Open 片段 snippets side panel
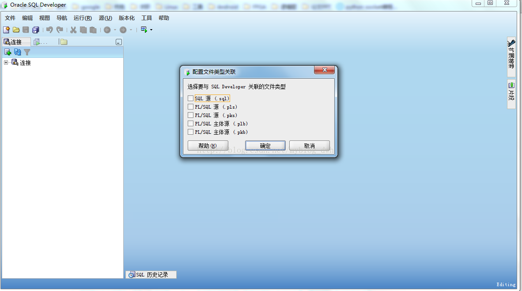The height and width of the screenshot is (291, 522). (x=511, y=94)
